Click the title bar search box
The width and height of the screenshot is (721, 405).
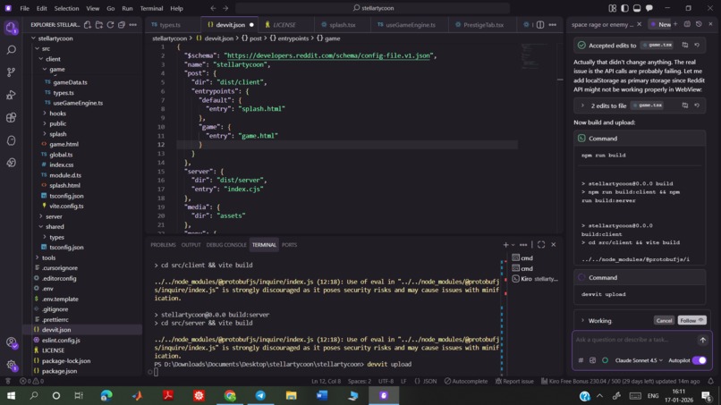[x=372, y=8]
